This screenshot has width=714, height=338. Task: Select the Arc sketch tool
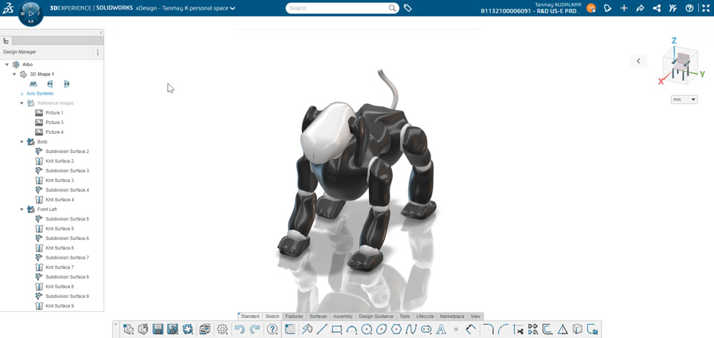tap(352, 329)
